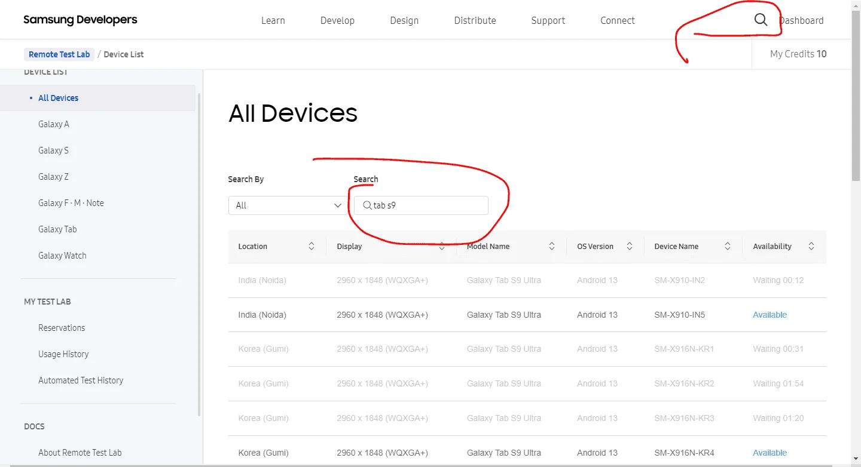Sort by OS Version column arrows

(630, 246)
